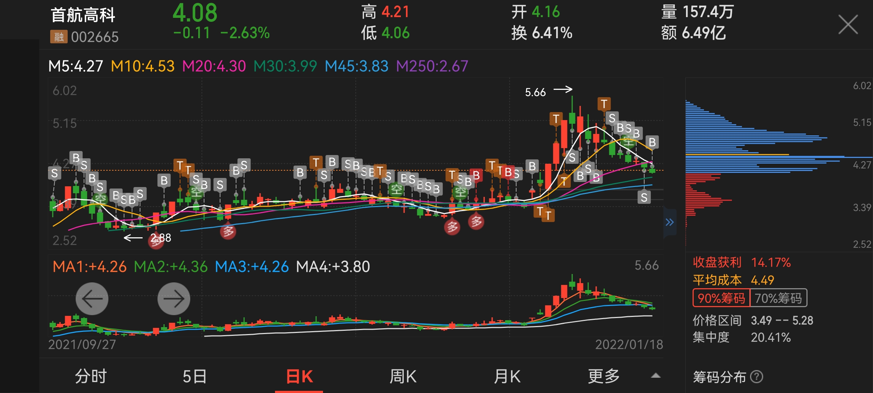Select the 日K tab
Screen dimensions: 873x393
[299, 376]
